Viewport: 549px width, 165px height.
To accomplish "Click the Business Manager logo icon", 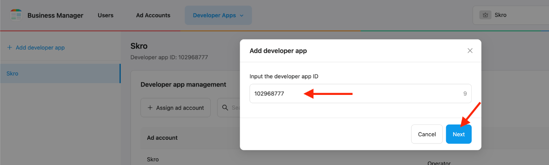I will pyautogui.click(x=16, y=15).
